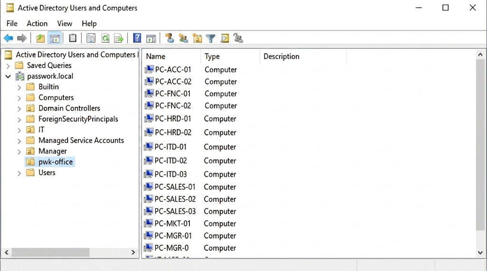
Task: Expand the IT organizational unit
Action: (x=19, y=130)
